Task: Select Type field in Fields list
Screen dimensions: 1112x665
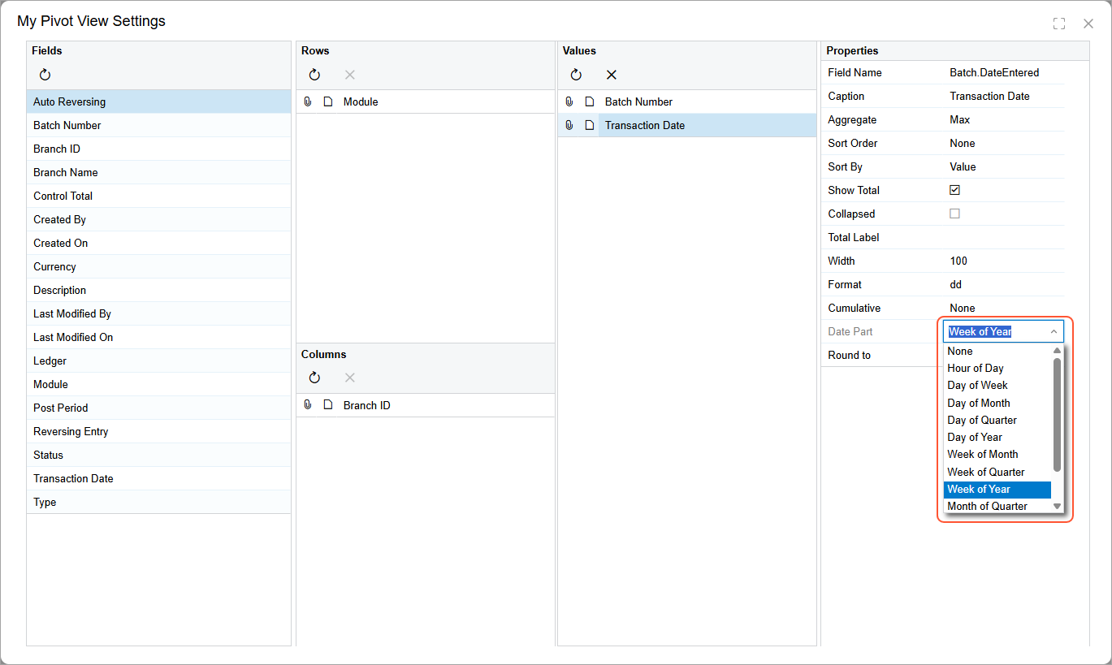Action: [x=158, y=502]
